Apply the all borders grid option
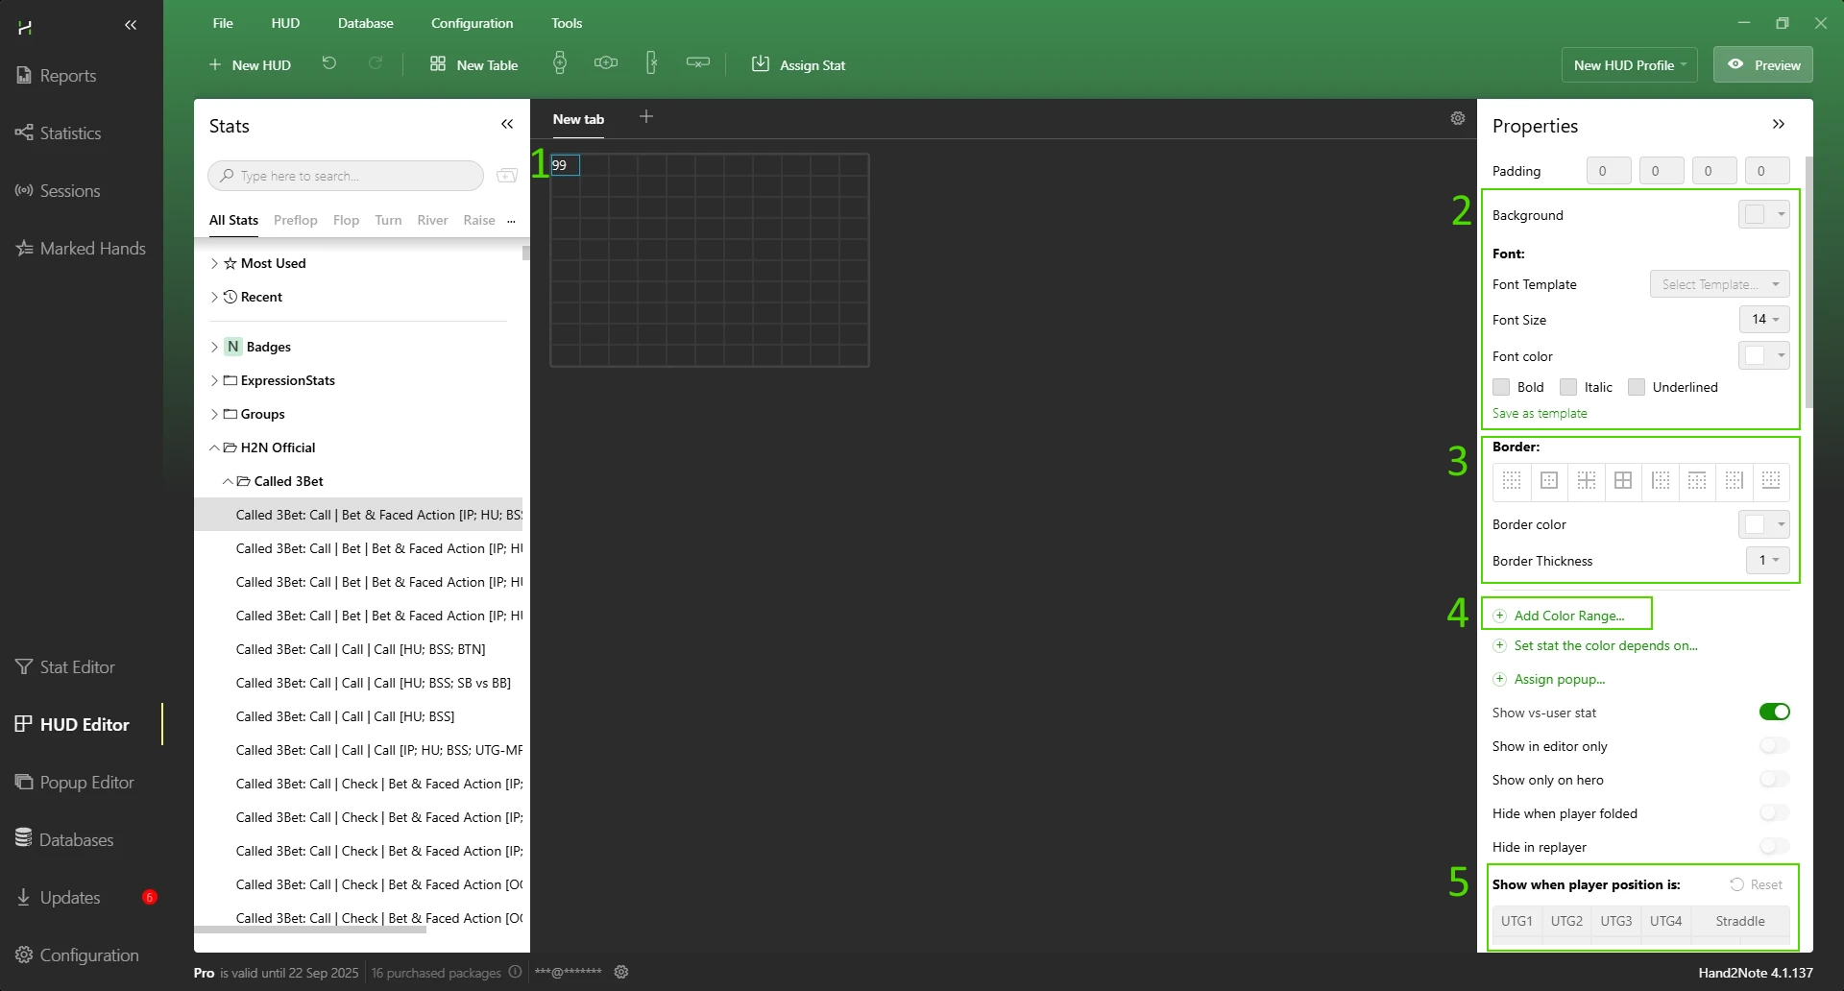Screen dimensions: 1844x991 coord(1623,480)
